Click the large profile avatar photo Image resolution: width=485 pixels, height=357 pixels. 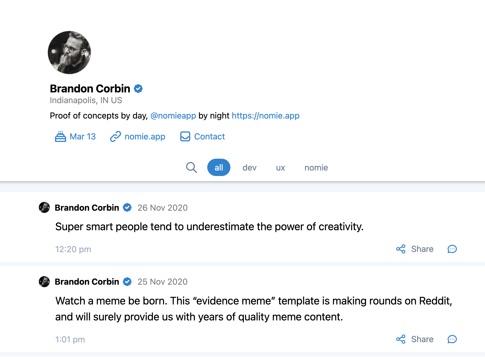pyautogui.click(x=69, y=53)
